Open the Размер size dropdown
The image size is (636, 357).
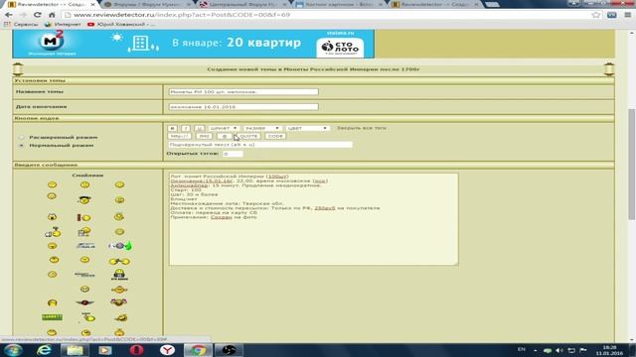click(x=262, y=128)
